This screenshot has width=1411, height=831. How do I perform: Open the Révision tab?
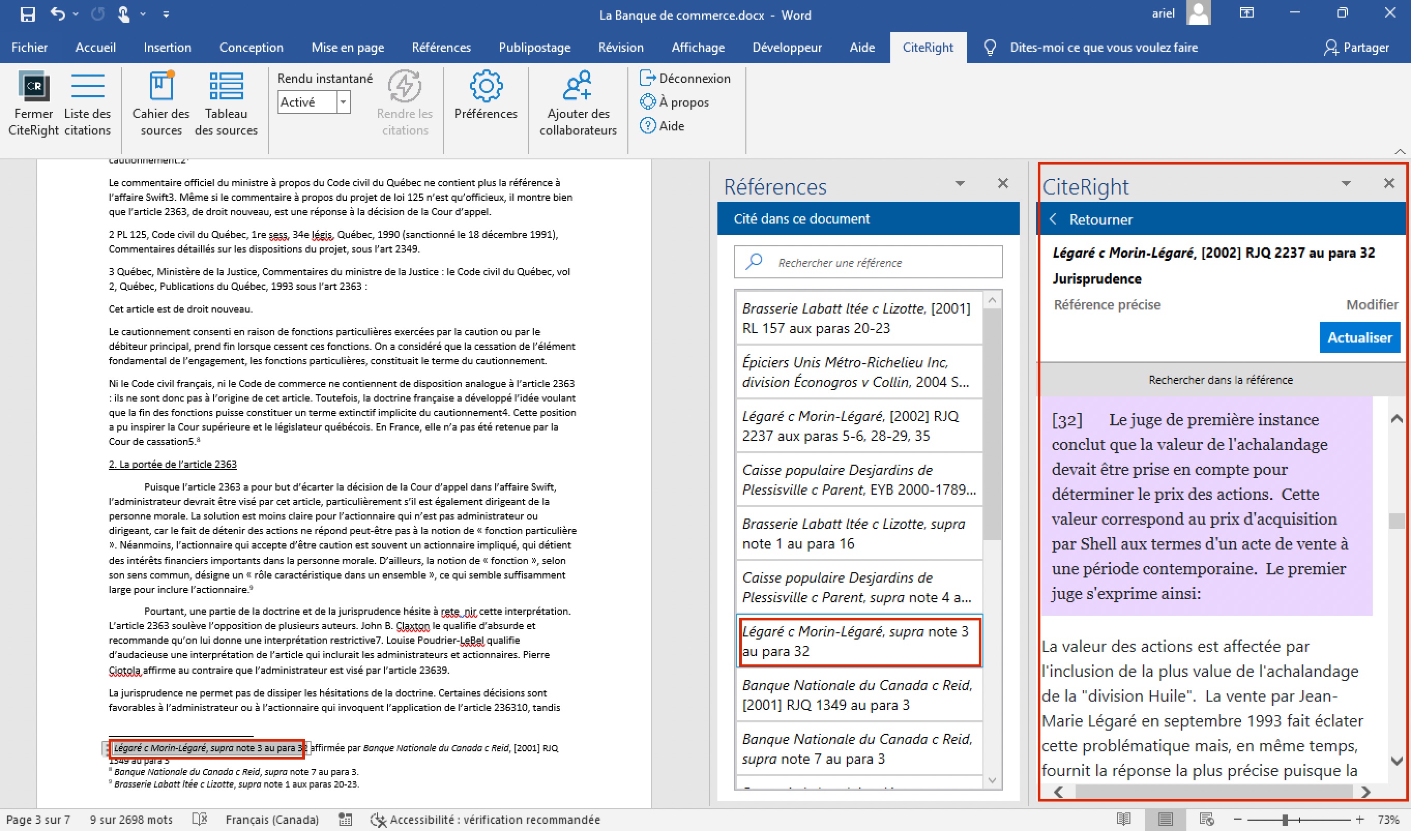pyautogui.click(x=621, y=48)
